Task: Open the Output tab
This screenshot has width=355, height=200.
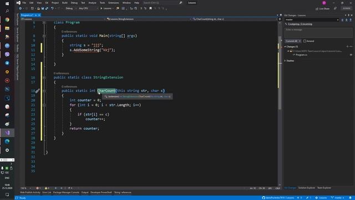Action: [85, 193]
